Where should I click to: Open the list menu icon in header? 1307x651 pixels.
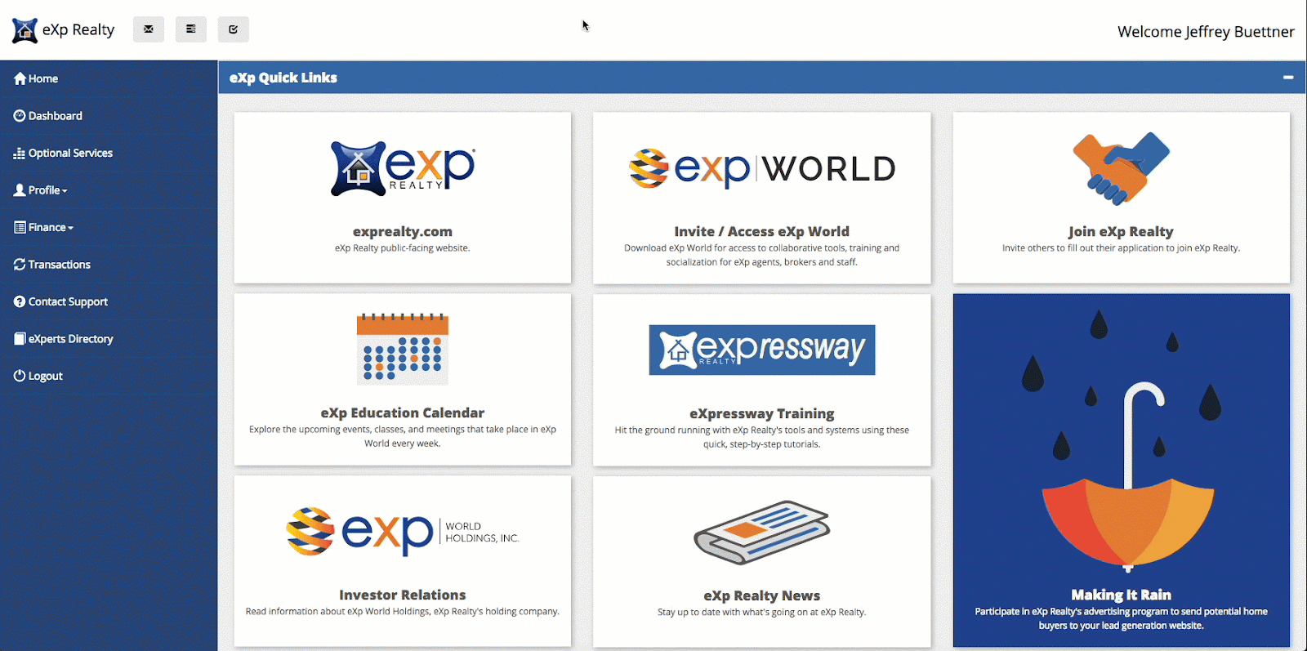pyautogui.click(x=190, y=29)
